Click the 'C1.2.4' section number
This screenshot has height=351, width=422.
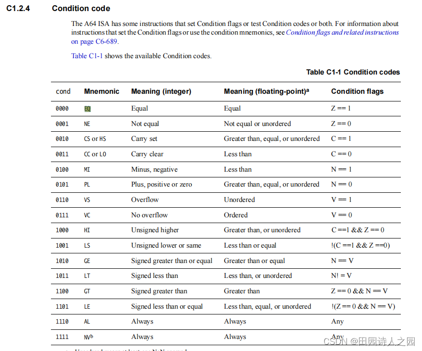pyautogui.click(x=18, y=8)
